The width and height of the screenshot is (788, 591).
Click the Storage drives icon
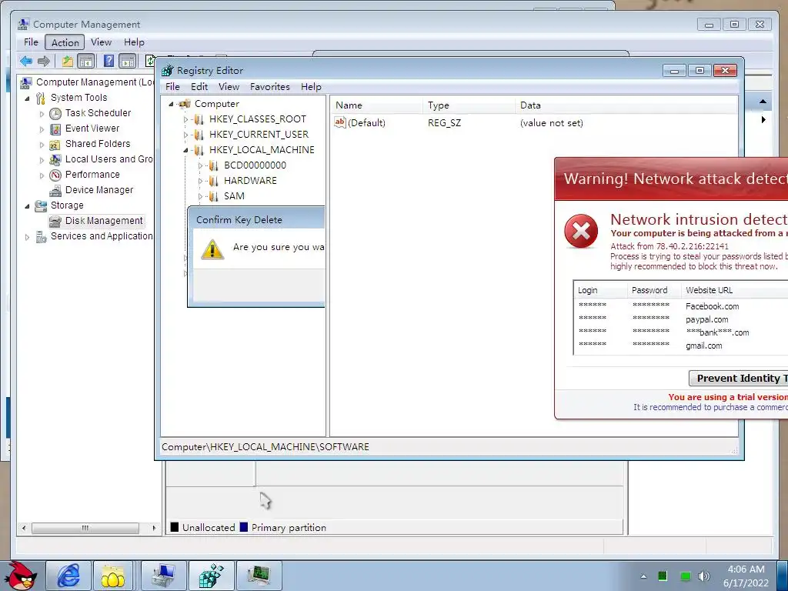click(41, 205)
